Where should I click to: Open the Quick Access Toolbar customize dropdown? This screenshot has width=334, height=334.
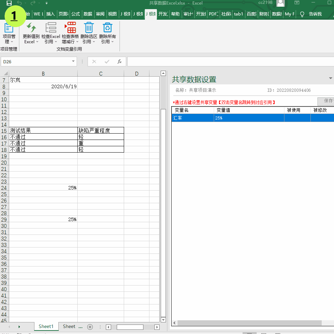click(x=46, y=3)
